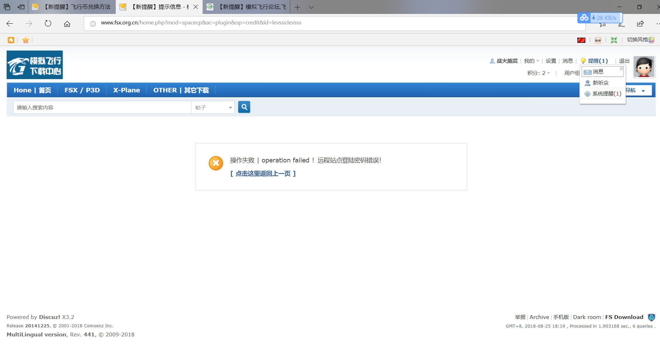This screenshot has height=358, width=660.
Task: Click the search content input field
Action: tap(102, 107)
